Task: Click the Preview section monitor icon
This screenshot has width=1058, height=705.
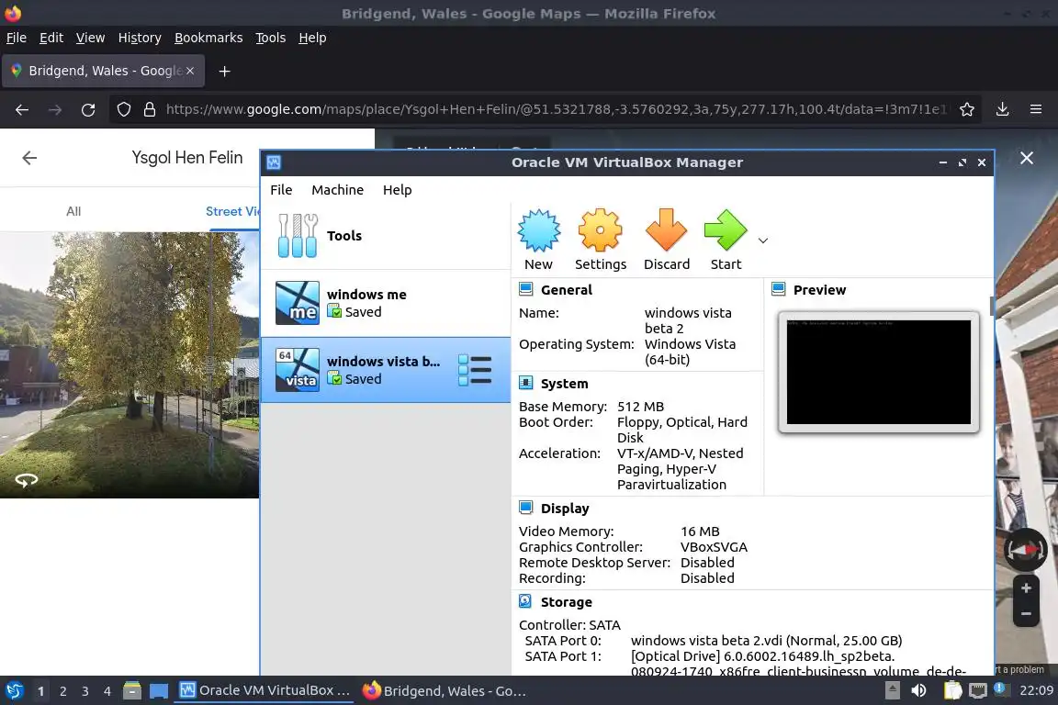Action: coord(778,289)
